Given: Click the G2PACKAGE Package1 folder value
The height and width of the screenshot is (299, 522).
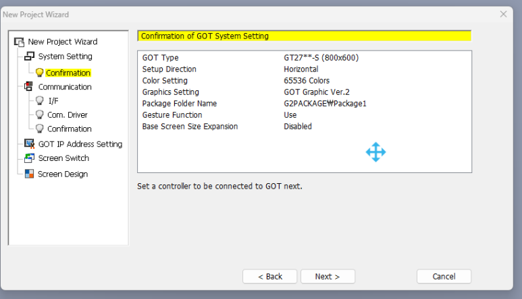Looking at the screenshot, I should pyautogui.click(x=325, y=104).
